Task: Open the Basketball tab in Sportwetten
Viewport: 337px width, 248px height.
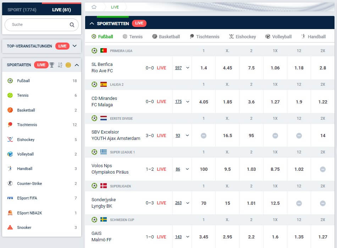Action: pyautogui.click(x=166, y=36)
